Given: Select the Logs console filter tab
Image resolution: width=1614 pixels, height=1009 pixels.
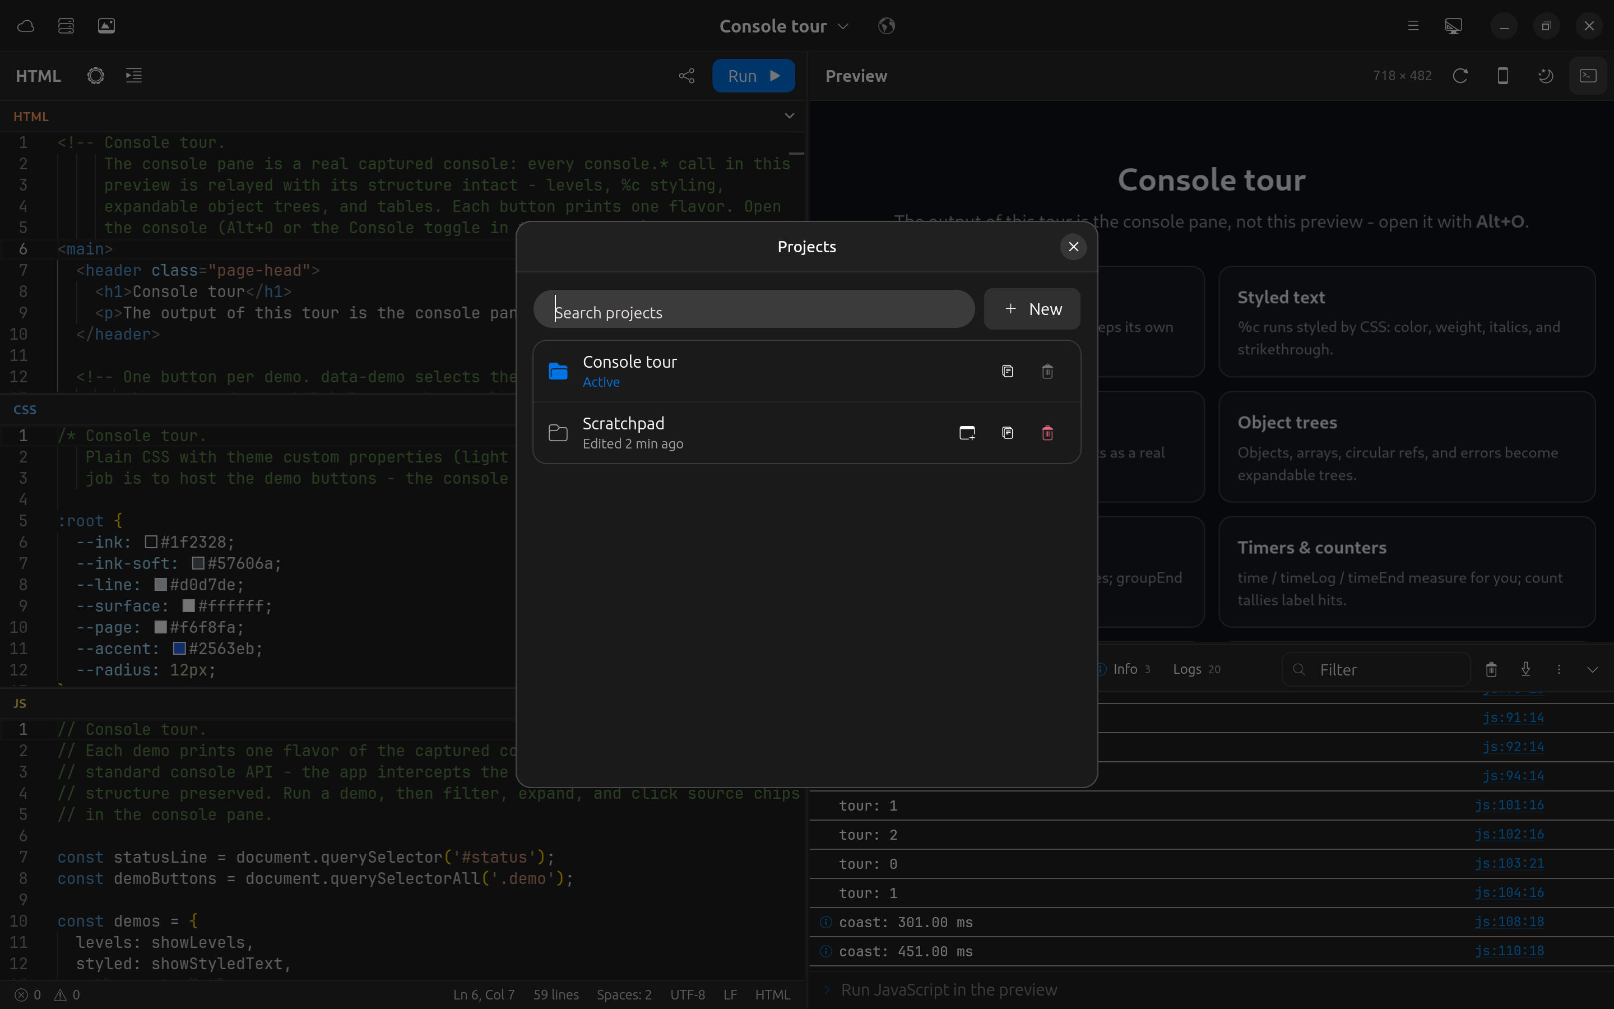Looking at the screenshot, I should pyautogui.click(x=1196, y=669).
